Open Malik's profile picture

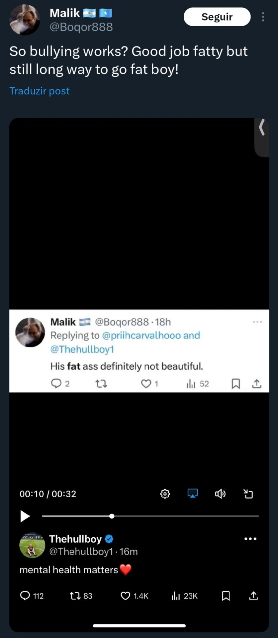pyautogui.click(x=25, y=20)
